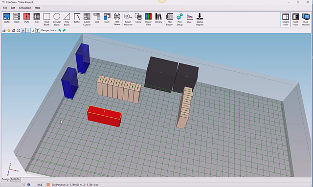Image resolution: width=313 pixels, height=187 pixels.
Task: Run the simulation
Action: tap(189, 18)
